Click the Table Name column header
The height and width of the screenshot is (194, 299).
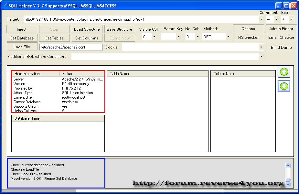point(157,74)
